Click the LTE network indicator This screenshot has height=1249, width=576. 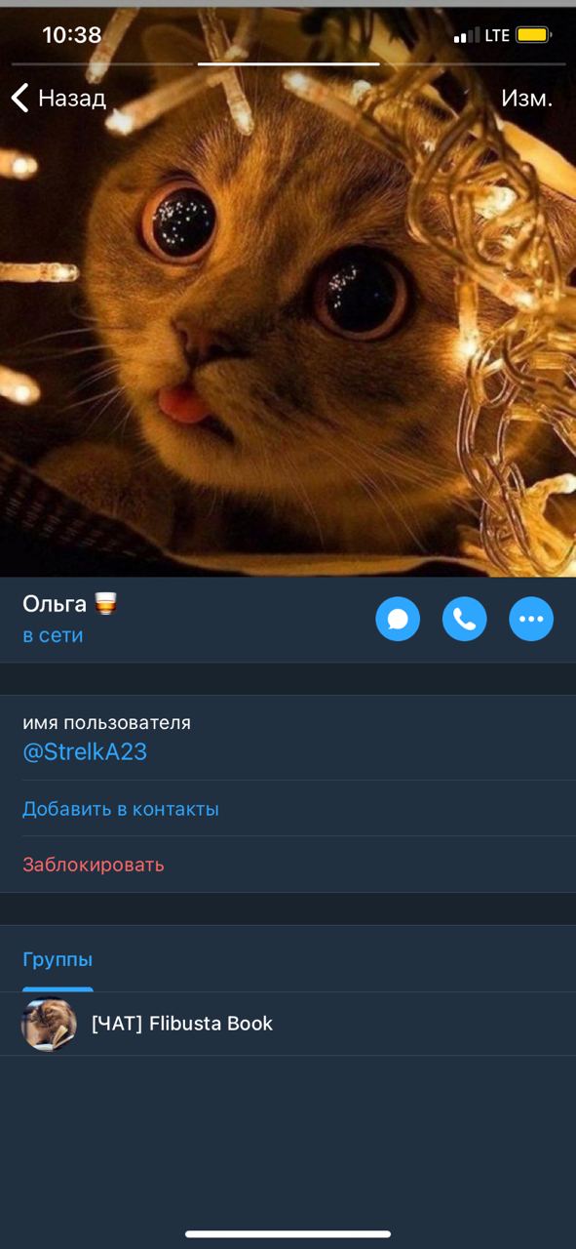[x=497, y=35]
